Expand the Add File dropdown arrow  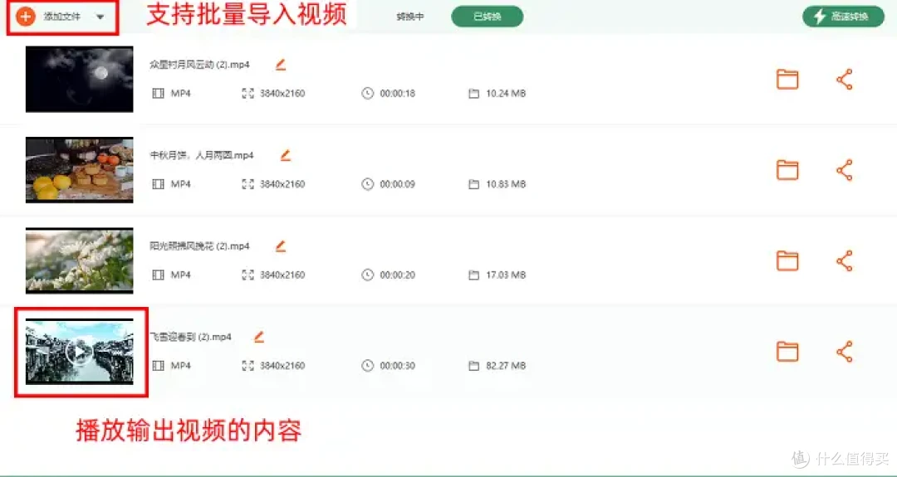tap(100, 17)
